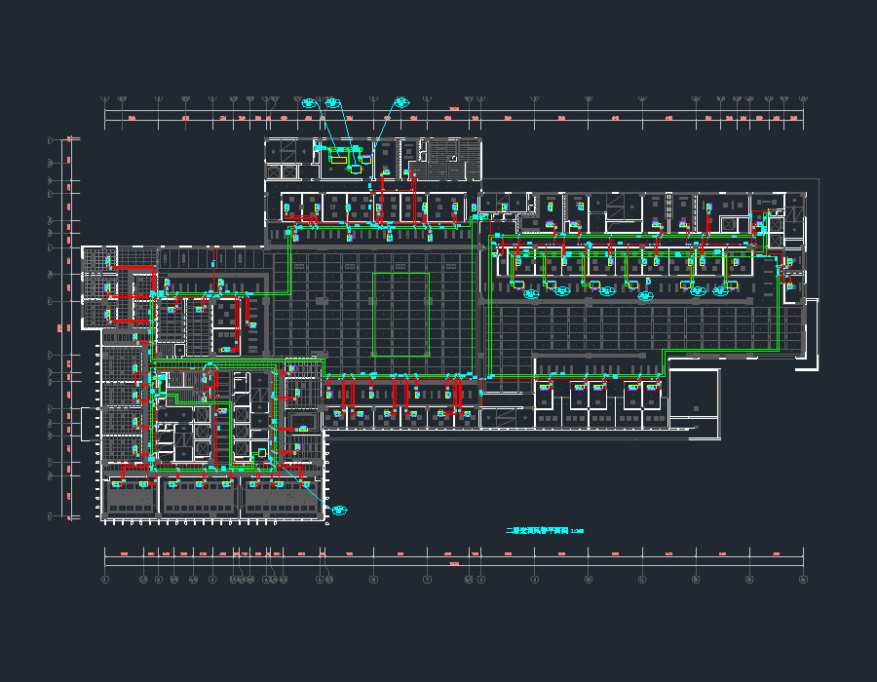Select the wide yellow equipment unit in the top room
Viewport: 877px width, 682px height.
point(338,160)
